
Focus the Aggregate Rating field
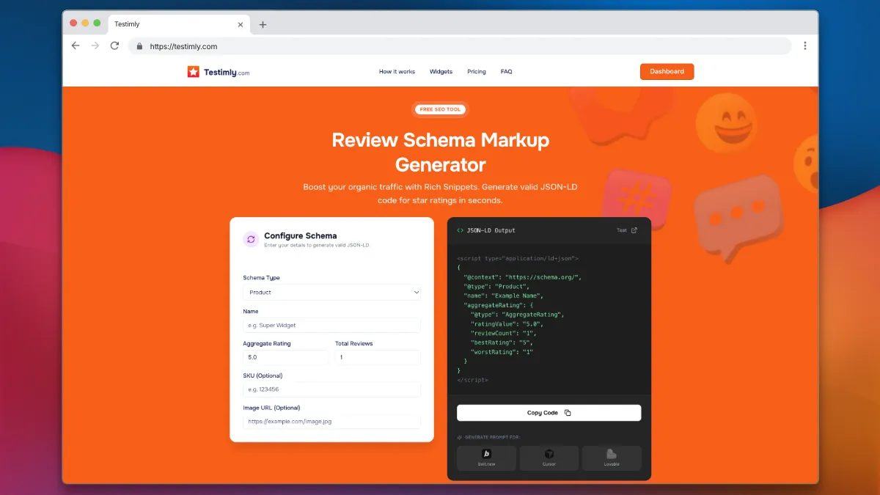pyautogui.click(x=285, y=357)
